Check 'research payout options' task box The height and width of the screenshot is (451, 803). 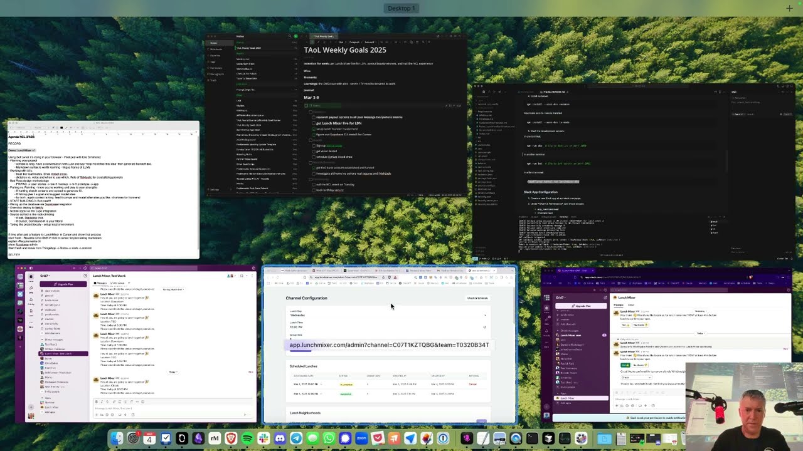point(313,117)
